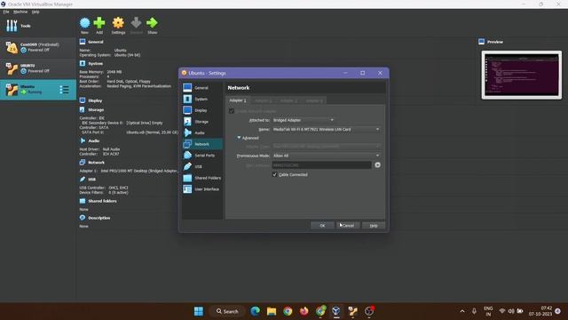The width and height of the screenshot is (568, 320).
Task: Switch to the Adapter 4 tab
Action: pyautogui.click(x=313, y=100)
